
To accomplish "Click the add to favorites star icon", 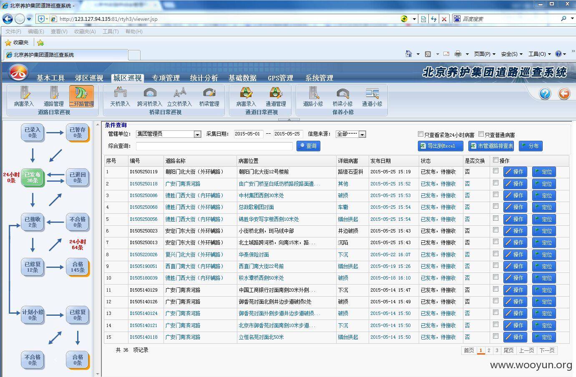I will (40, 42).
